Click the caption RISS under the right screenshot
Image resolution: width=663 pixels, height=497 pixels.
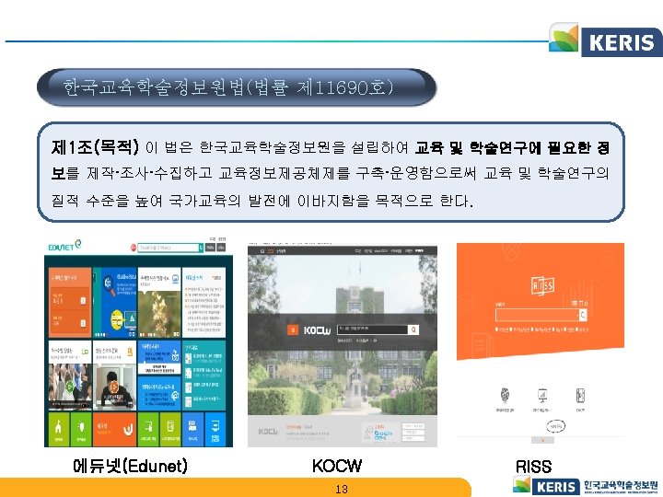[x=533, y=467]
